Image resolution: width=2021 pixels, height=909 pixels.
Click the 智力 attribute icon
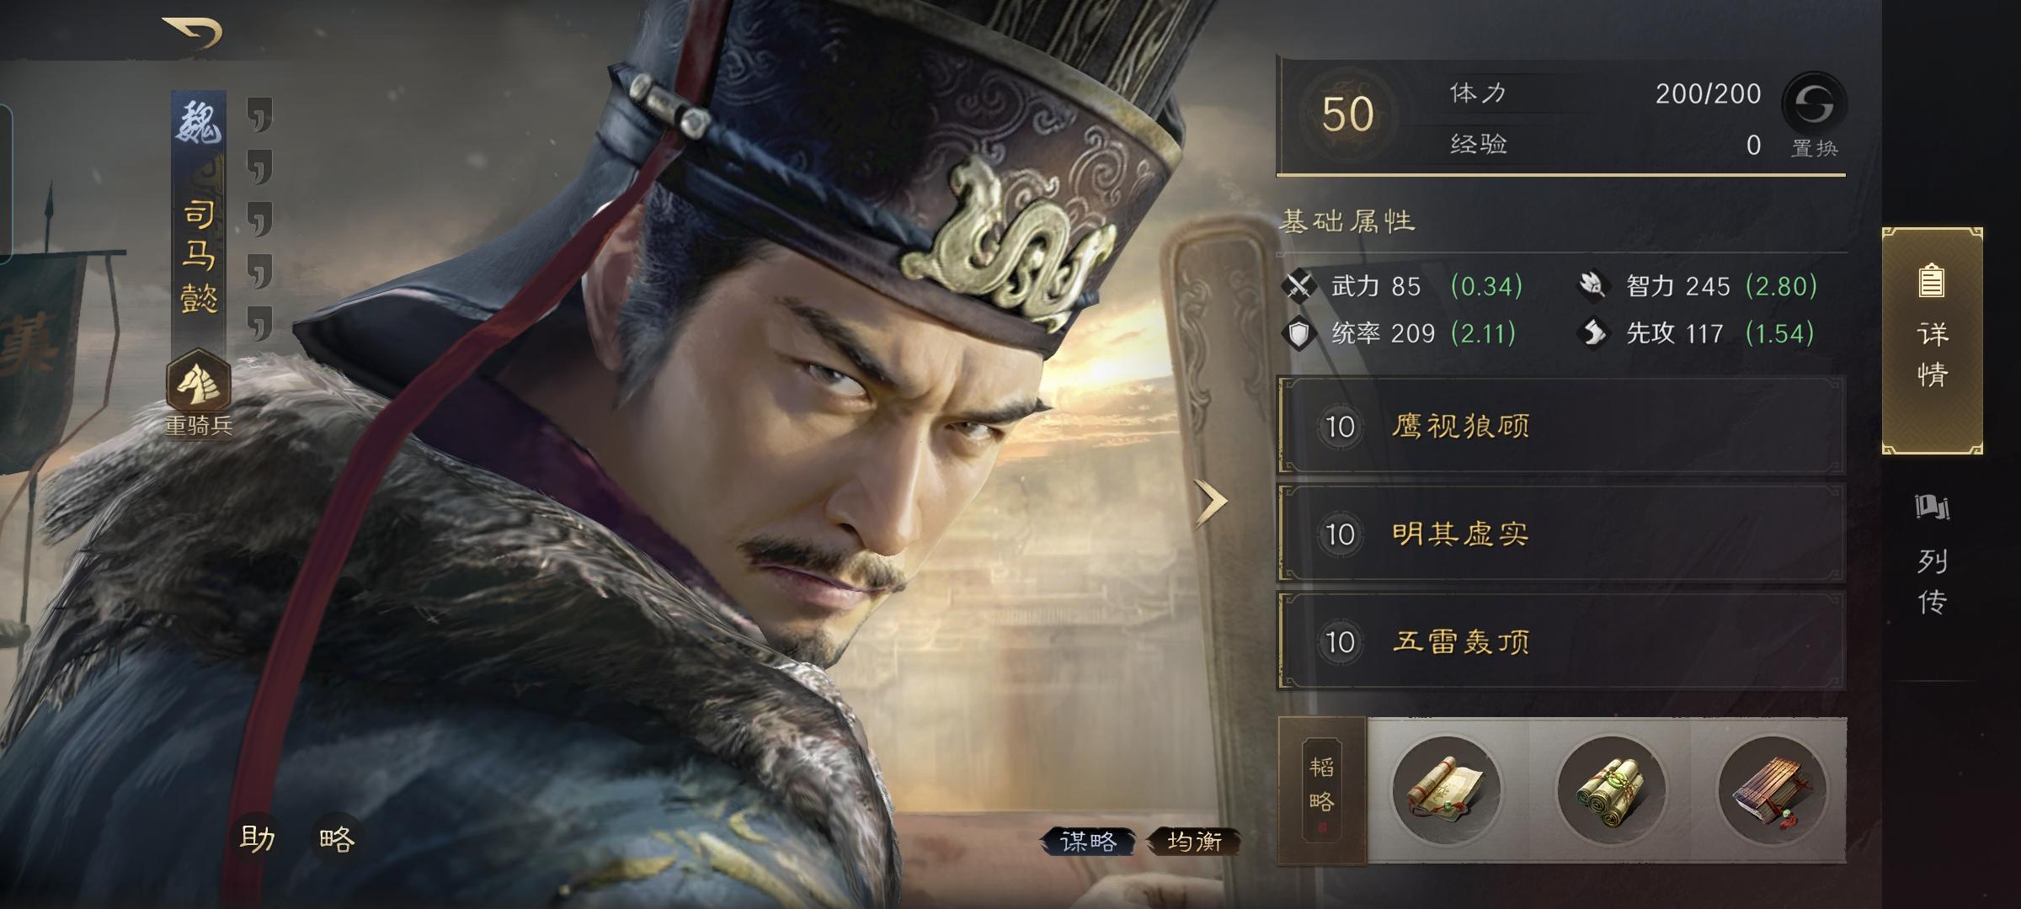tap(1592, 286)
